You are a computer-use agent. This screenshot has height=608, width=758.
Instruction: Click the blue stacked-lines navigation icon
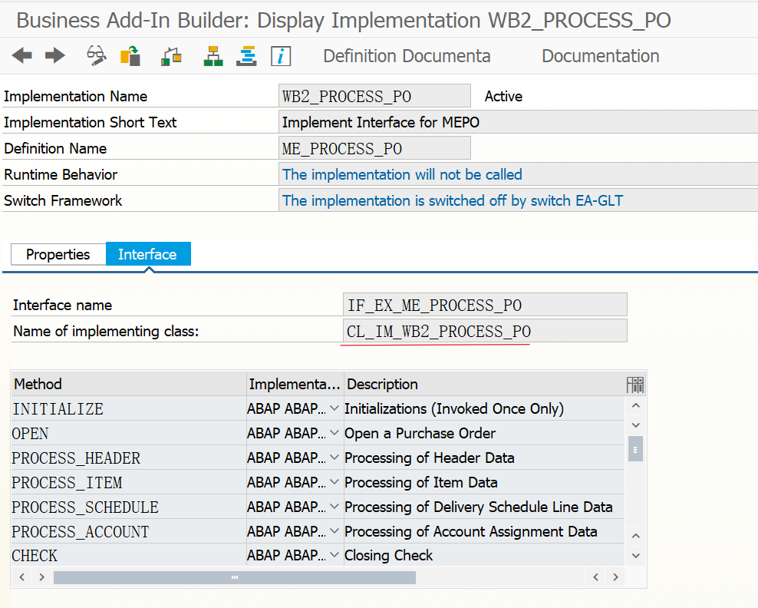pos(247,55)
